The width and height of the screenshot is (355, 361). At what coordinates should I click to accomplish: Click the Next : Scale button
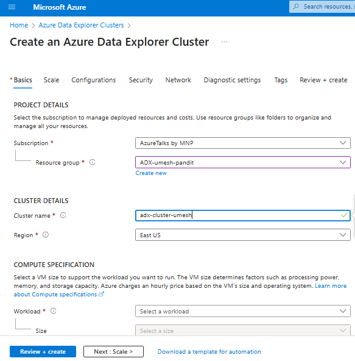click(x=113, y=352)
